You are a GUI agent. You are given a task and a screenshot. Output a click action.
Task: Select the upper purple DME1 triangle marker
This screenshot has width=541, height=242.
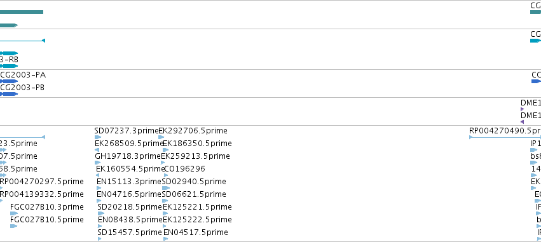coord(523,109)
